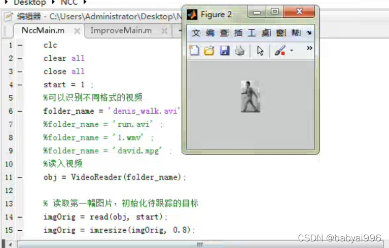Click New Figure icon in Figure 2 toolbar
389x248 pixels.
tap(194, 50)
